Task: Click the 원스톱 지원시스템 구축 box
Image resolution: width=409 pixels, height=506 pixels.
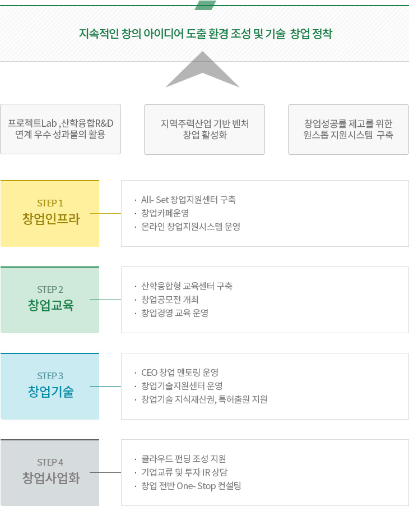Action: click(348, 130)
